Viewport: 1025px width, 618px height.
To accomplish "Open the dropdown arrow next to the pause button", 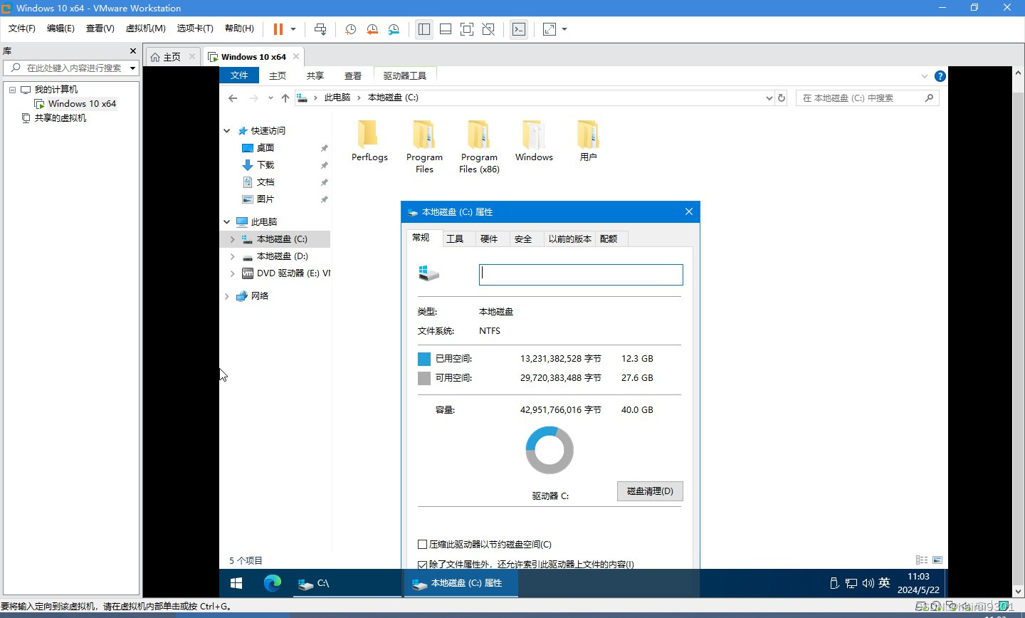I will pyautogui.click(x=293, y=29).
